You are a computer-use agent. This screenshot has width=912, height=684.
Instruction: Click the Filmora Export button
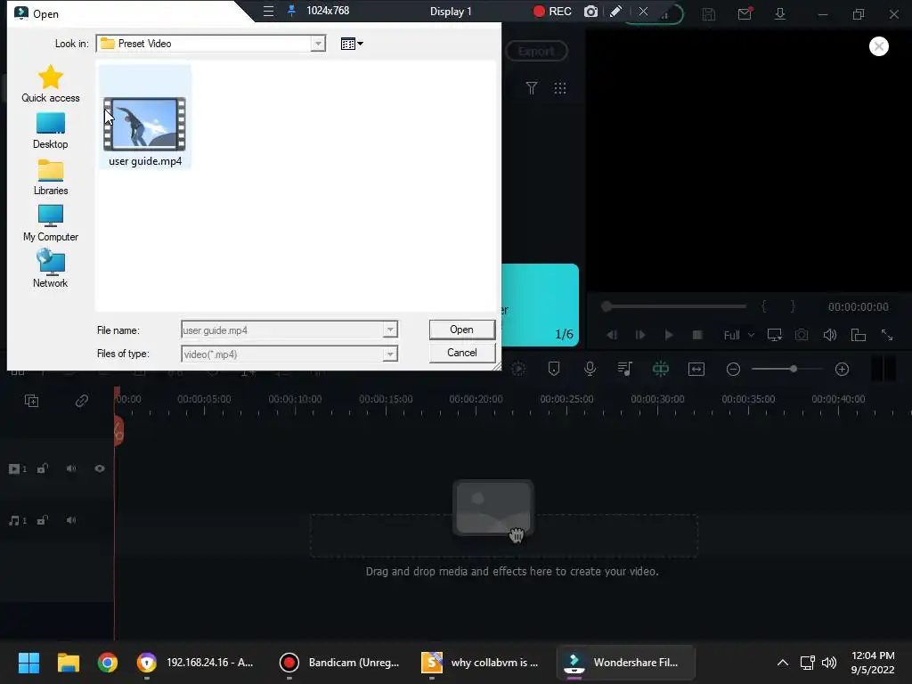[x=536, y=51]
